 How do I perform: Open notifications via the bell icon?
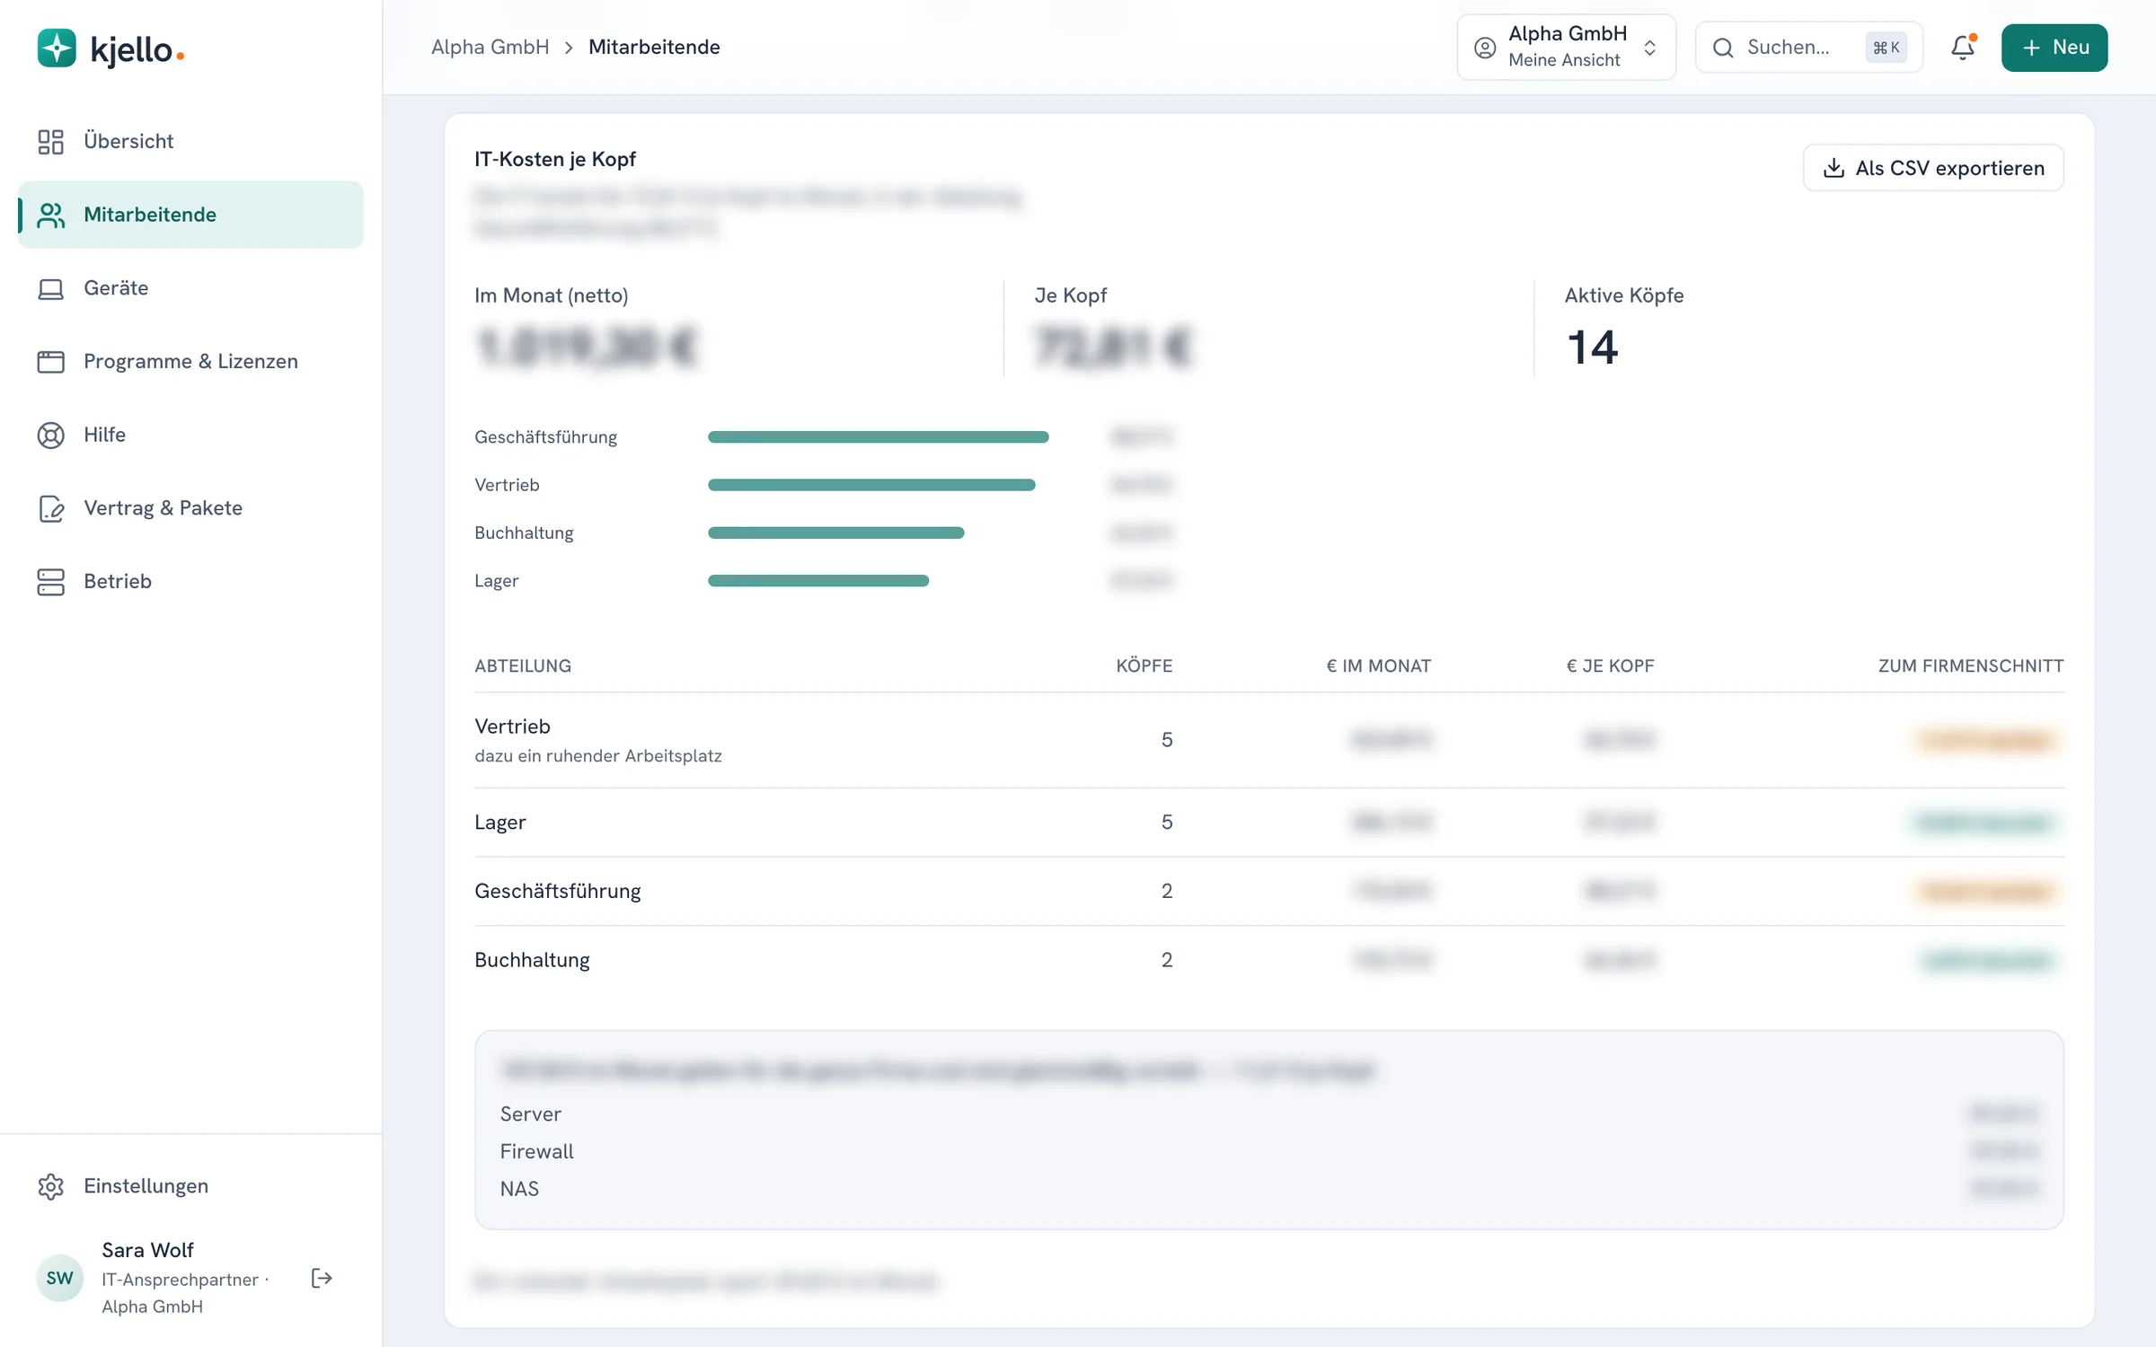[1963, 48]
